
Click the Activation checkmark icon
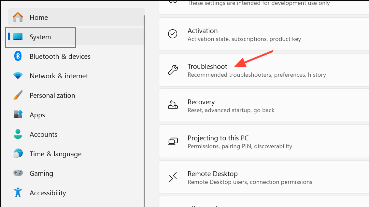coord(173,34)
